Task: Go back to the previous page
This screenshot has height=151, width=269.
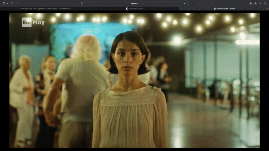Action: pyautogui.click(x=12, y=3)
